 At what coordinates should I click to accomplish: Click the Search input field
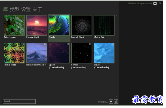click(x=19, y=101)
